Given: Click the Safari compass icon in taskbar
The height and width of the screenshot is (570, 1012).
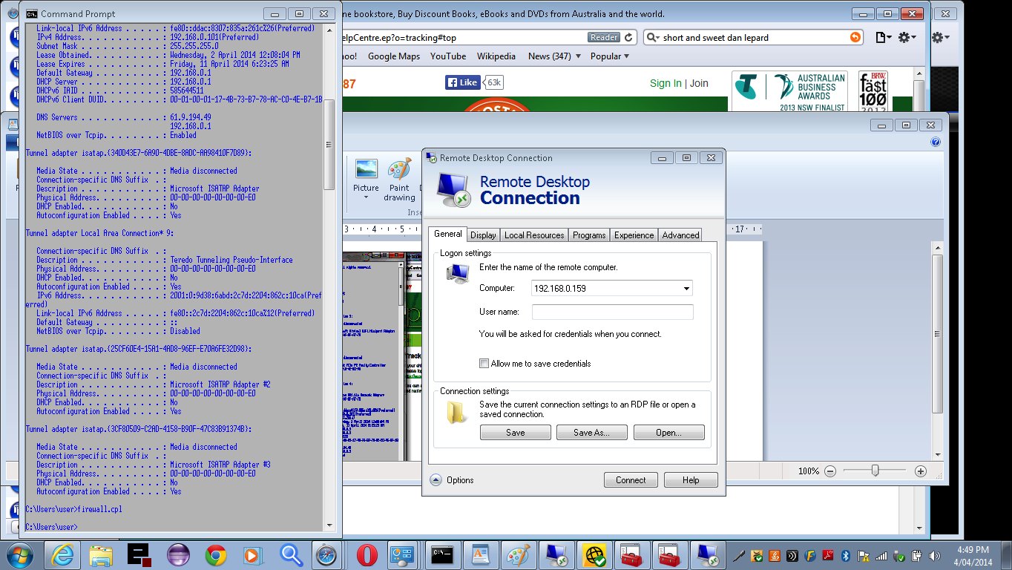Looking at the screenshot, I should coord(326,555).
